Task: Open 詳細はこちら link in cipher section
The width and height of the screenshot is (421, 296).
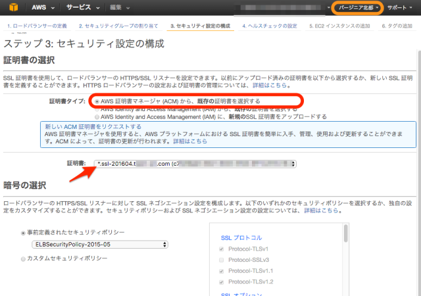Action: (321, 210)
